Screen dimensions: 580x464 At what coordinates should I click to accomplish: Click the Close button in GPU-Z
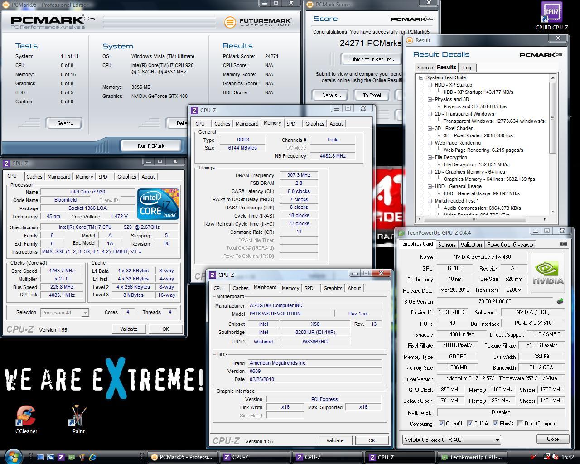point(553,439)
